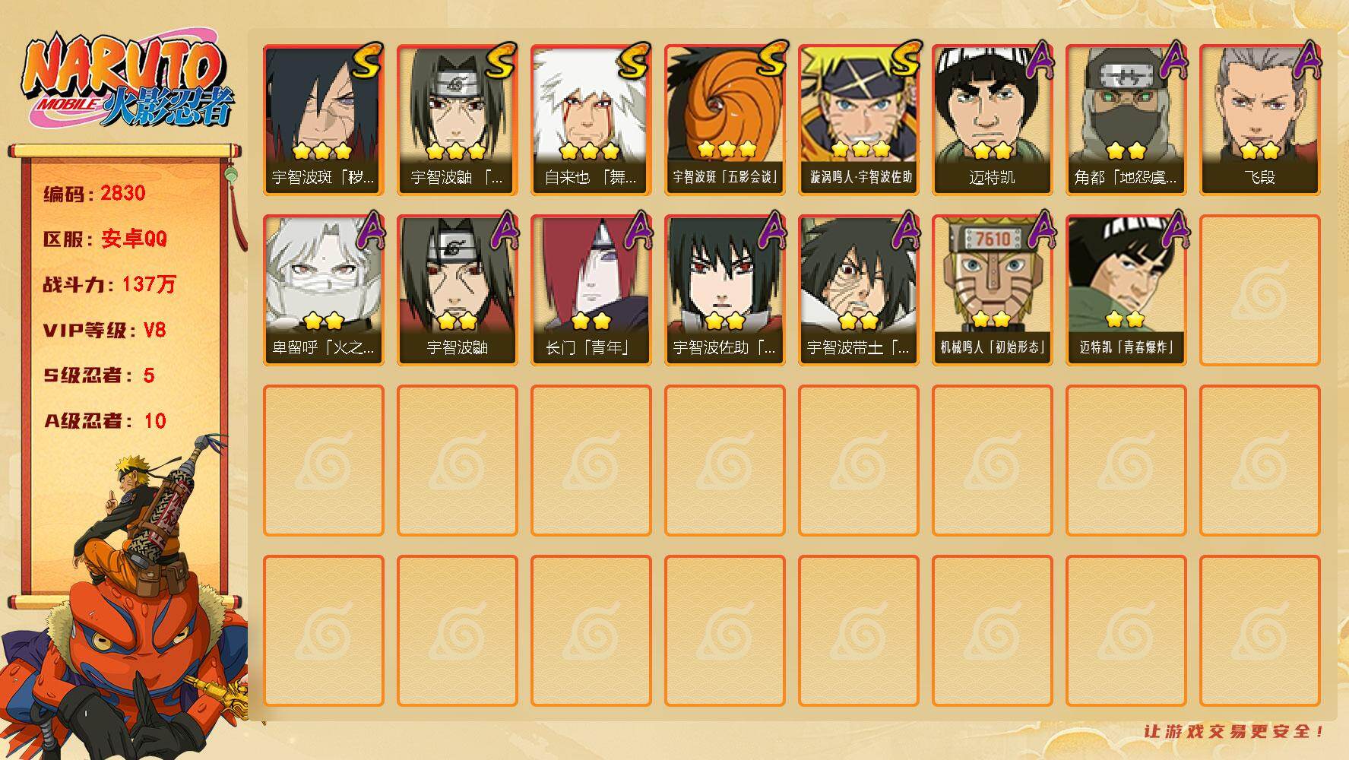Viewport: 1349px width, 760px height.
Task: Choose the 飞段 Hidan ninja card
Action: click(x=1259, y=120)
